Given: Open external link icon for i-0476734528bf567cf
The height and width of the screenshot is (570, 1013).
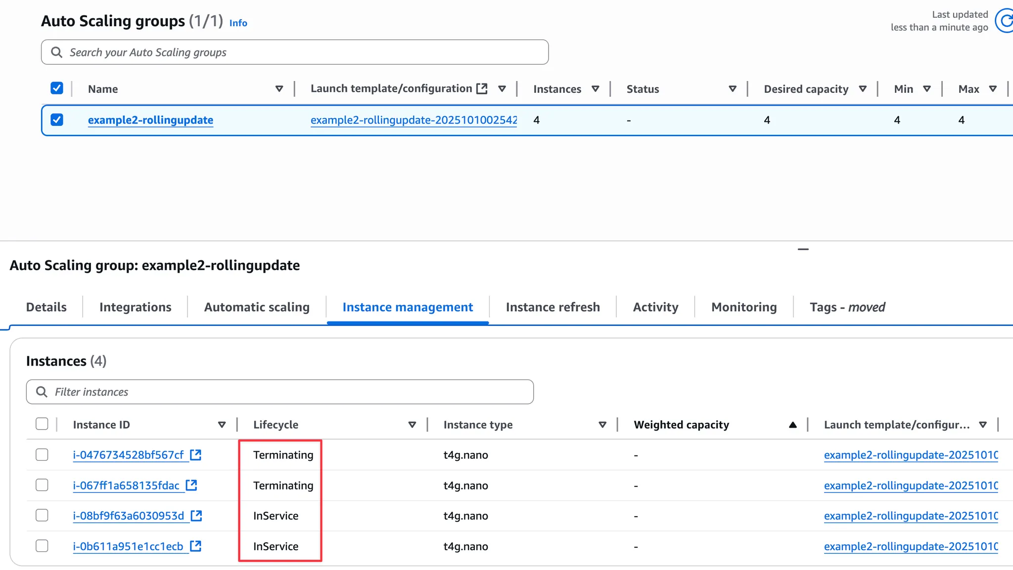Looking at the screenshot, I should 196,455.
